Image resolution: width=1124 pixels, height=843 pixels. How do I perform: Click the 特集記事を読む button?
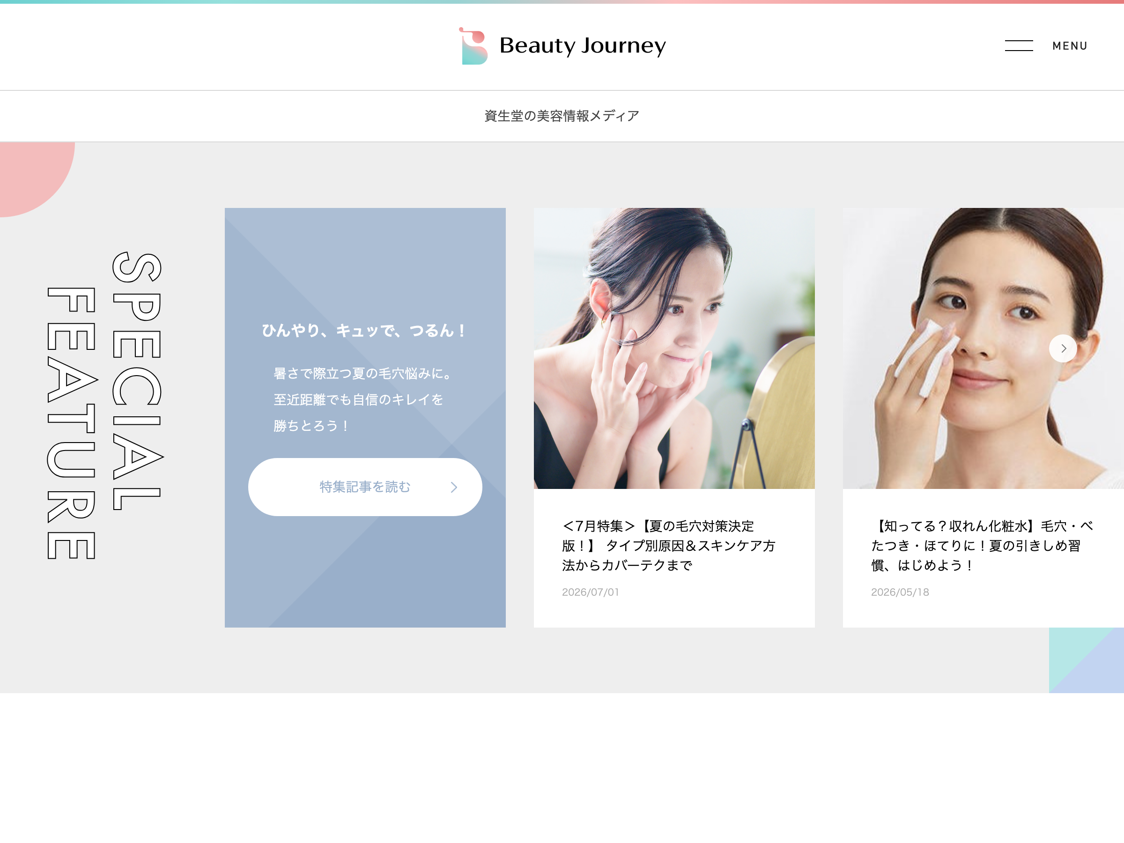coord(365,487)
